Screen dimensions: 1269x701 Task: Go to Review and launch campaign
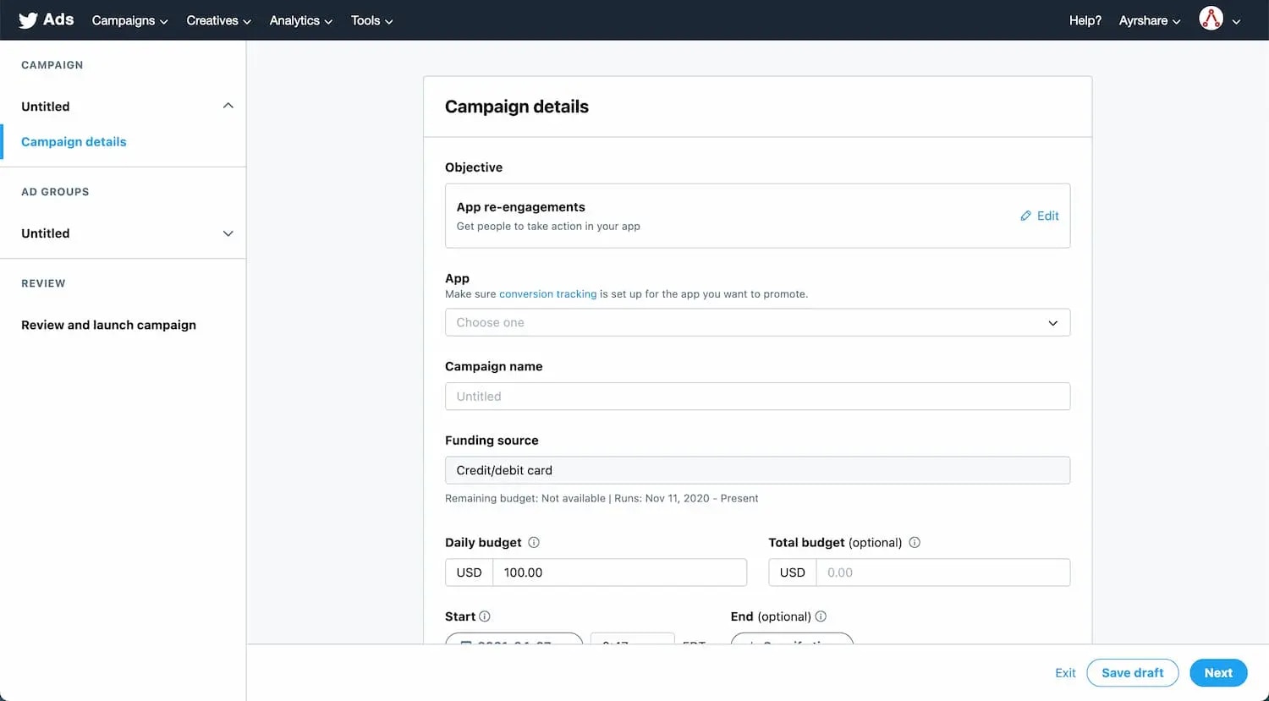(108, 325)
